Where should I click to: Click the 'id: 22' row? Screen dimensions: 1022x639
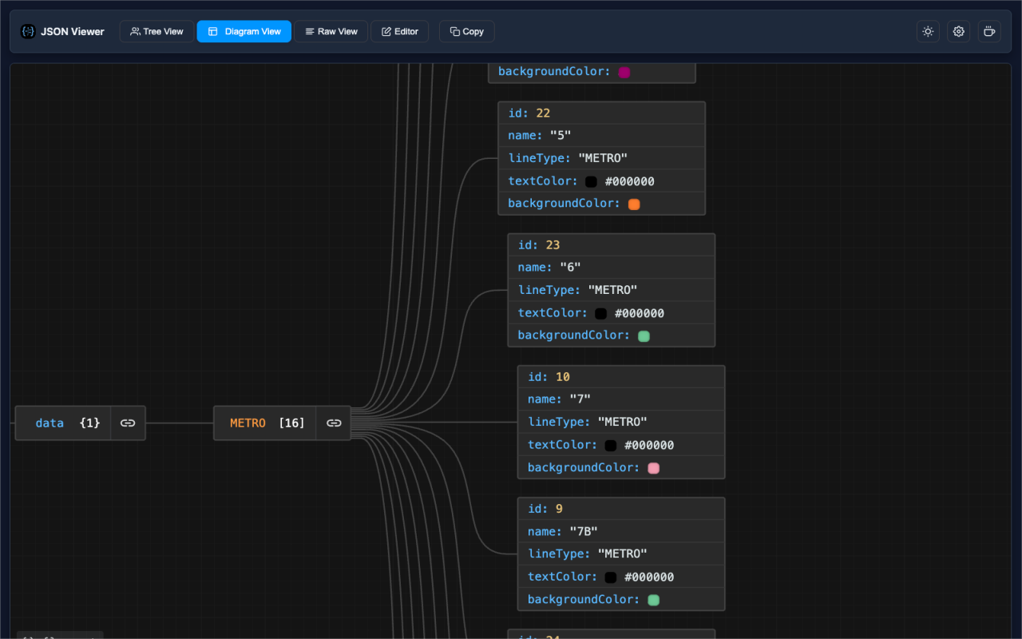(601, 113)
